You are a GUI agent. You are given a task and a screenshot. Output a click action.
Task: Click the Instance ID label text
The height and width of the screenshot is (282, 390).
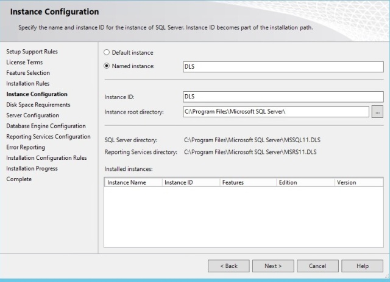pyautogui.click(x=119, y=97)
